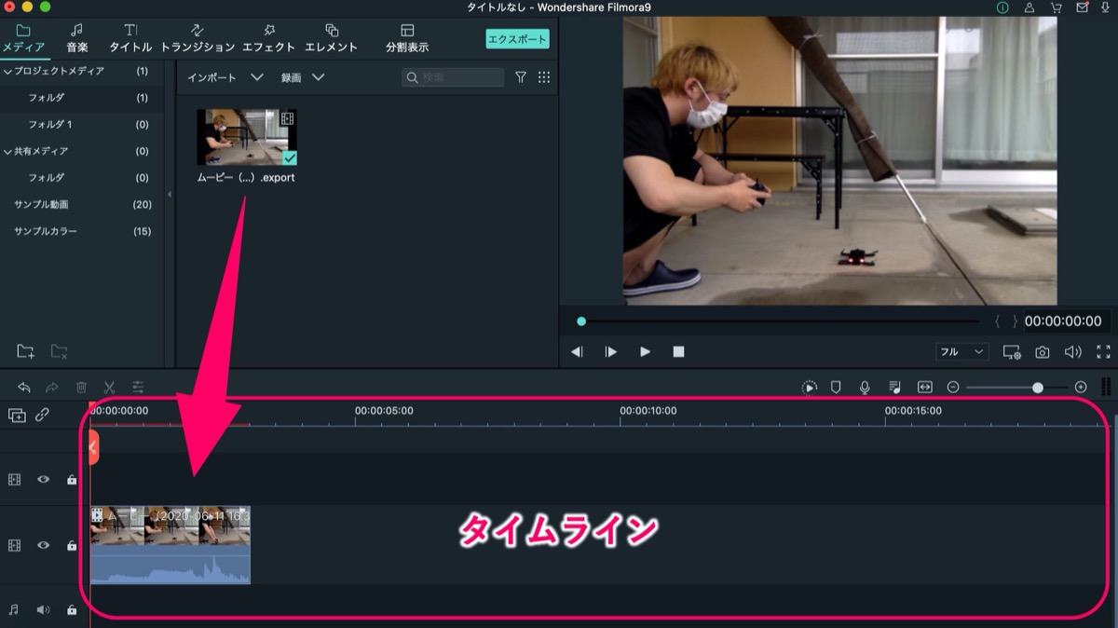Screen dimensions: 1118x628
Task: Mute the audio track
Action: (x=43, y=610)
